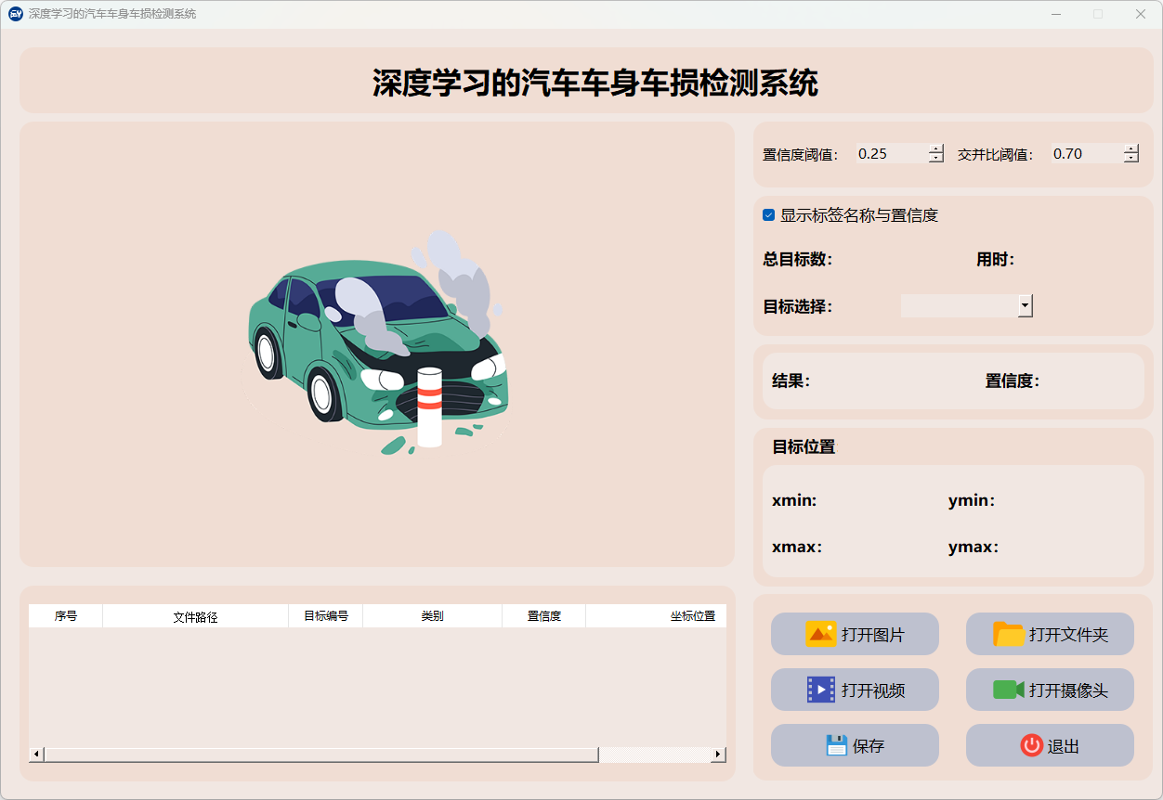Click the 类别 column header in results table
The image size is (1163, 800).
click(x=432, y=616)
